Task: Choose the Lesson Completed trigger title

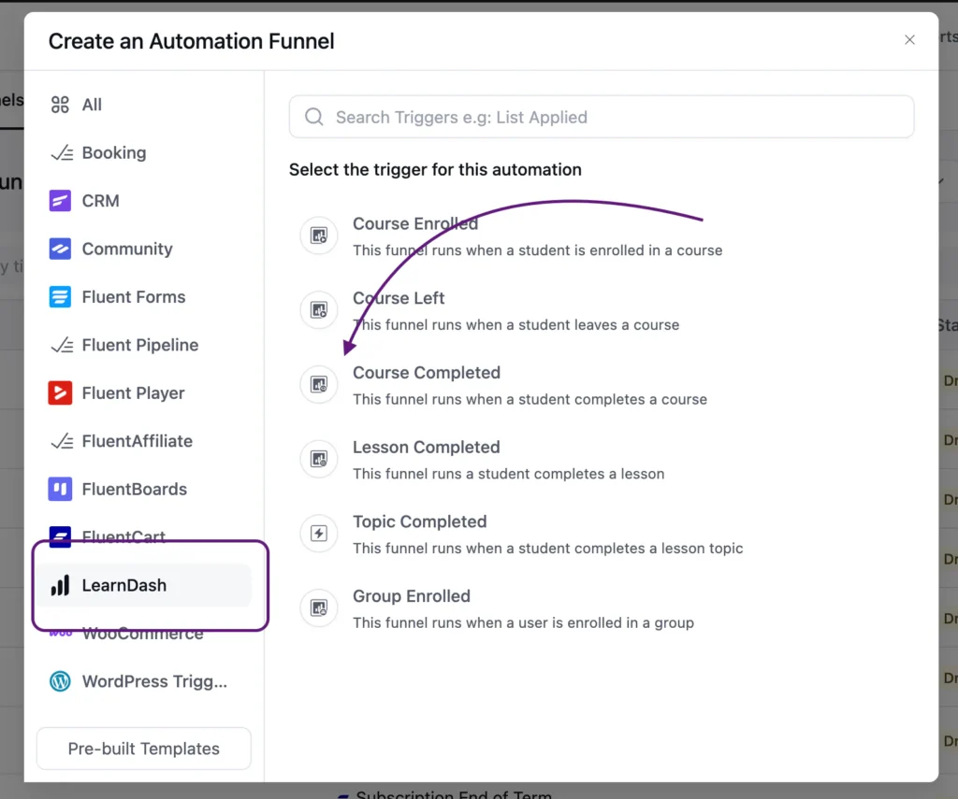Action: click(427, 447)
